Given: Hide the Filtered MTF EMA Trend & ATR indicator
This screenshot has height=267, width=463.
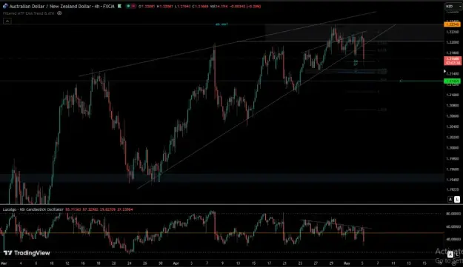Looking at the screenshot, I should click(59, 13).
